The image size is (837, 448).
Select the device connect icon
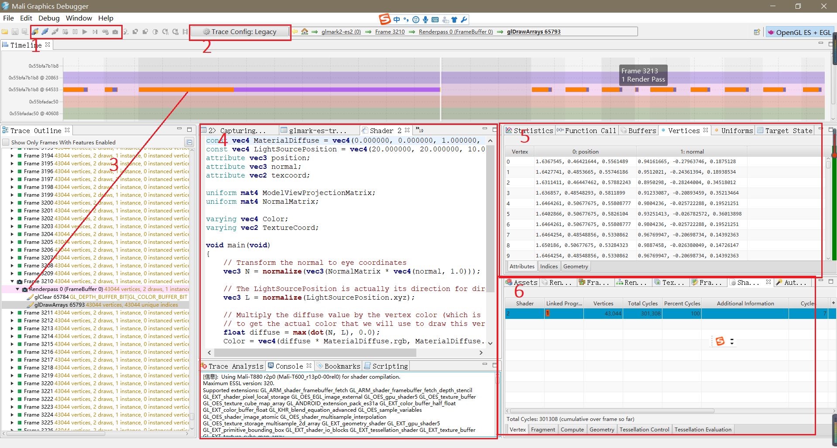(x=105, y=32)
